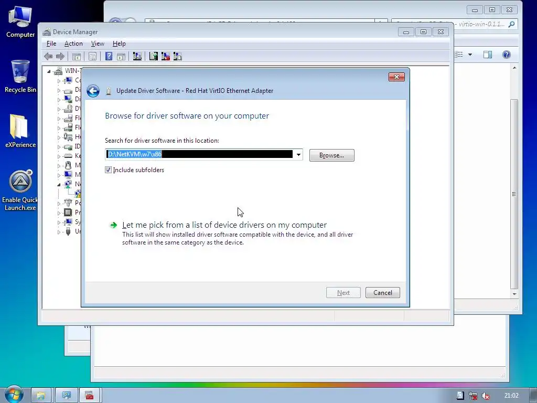
Task: Open the File menu in Device Manager
Action: coord(51,44)
